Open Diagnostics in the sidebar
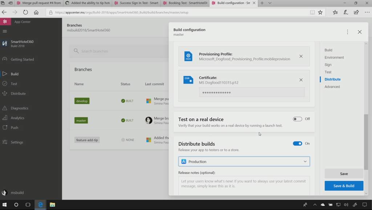Screen dimensions: 372x210 click(19, 108)
